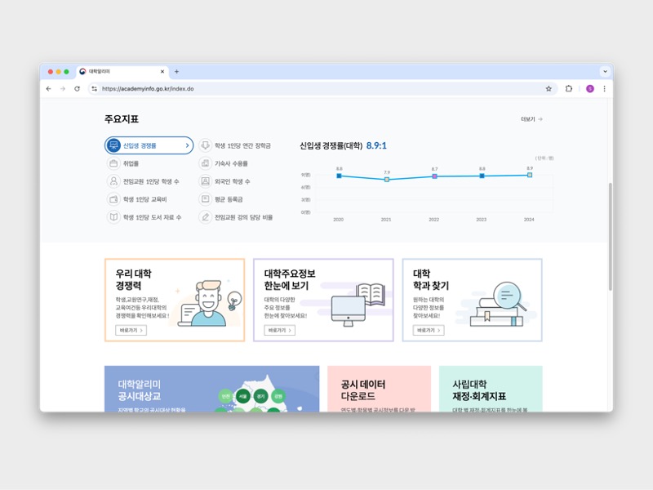The image size is (653, 490).
Task: Select 외국인 학생 수 label
Action: click(x=233, y=181)
